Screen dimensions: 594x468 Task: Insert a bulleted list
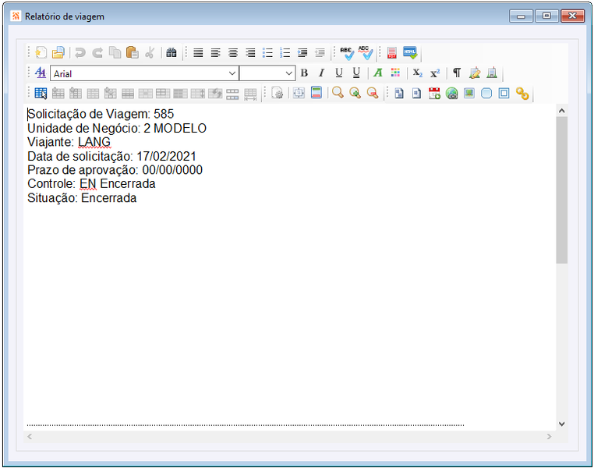pos(268,52)
